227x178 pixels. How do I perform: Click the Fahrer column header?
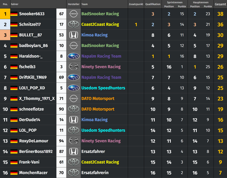15,4
